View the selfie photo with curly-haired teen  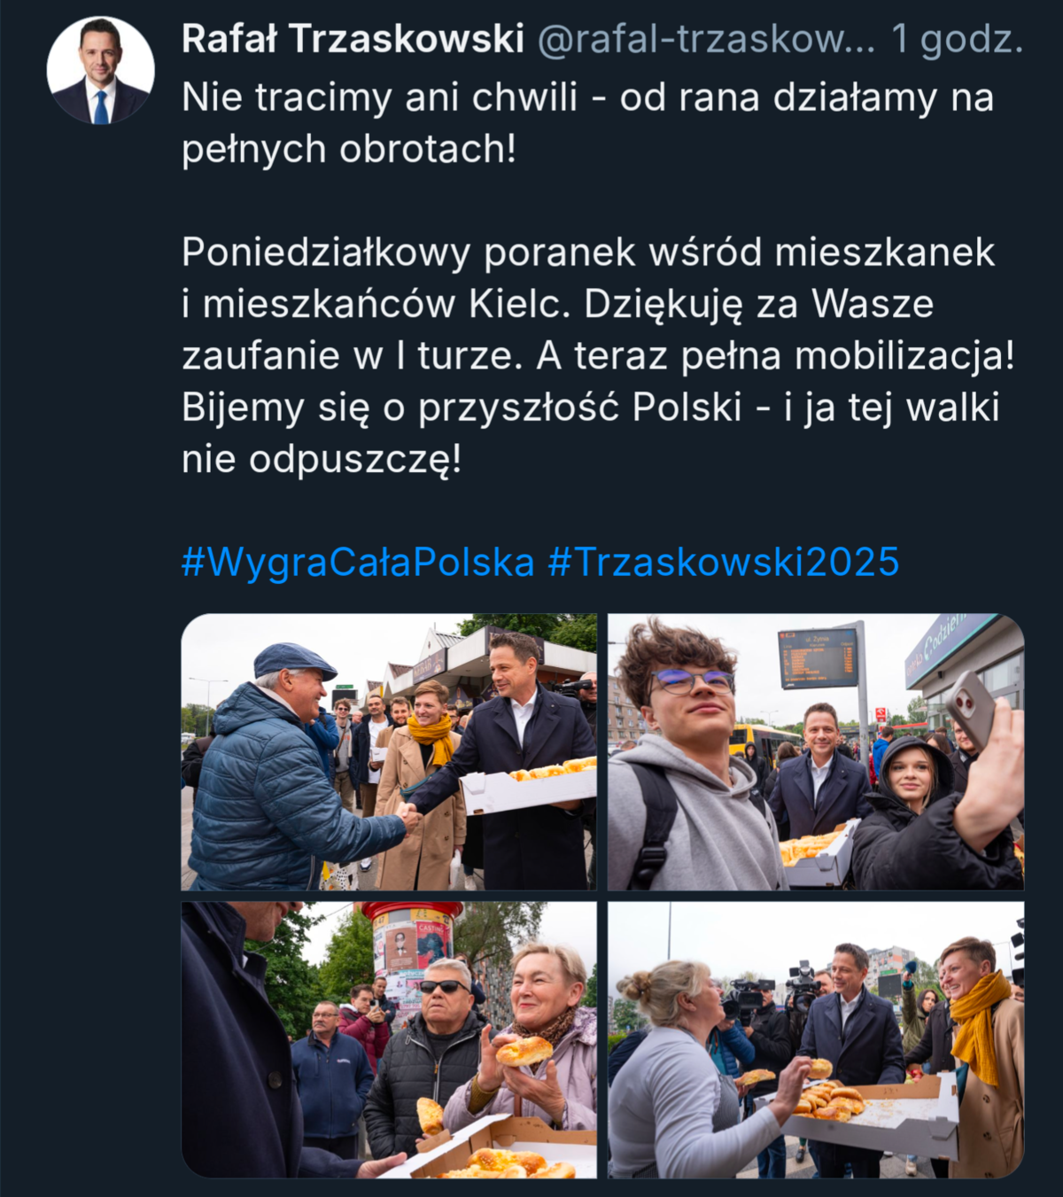tap(816, 752)
